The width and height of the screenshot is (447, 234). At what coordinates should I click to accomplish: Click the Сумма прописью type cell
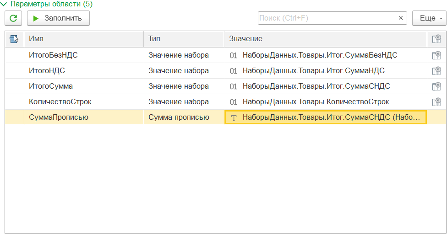(x=179, y=117)
